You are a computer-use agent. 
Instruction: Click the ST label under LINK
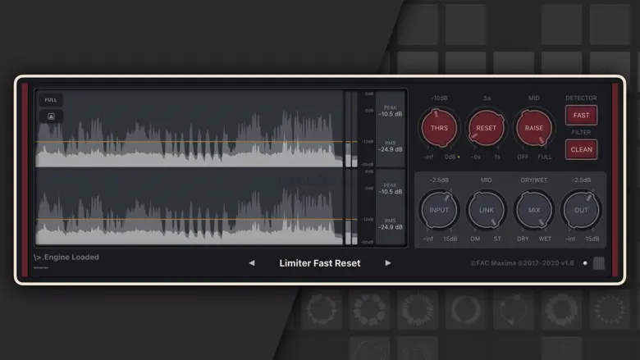497,239
